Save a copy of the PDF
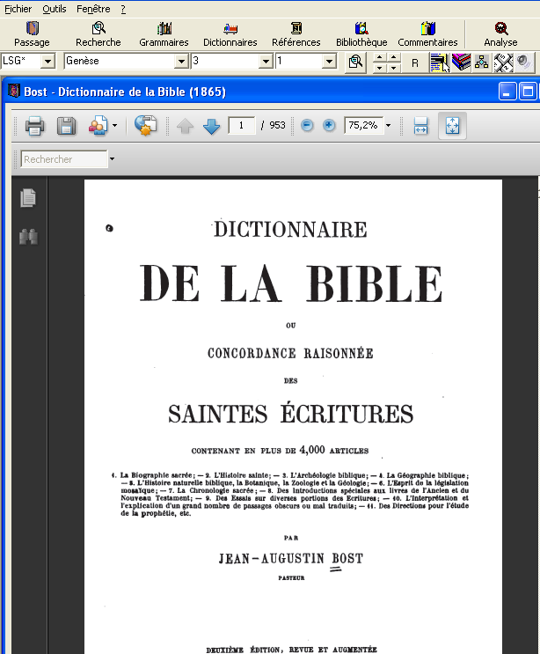This screenshot has width=540, height=654. pyautogui.click(x=66, y=126)
